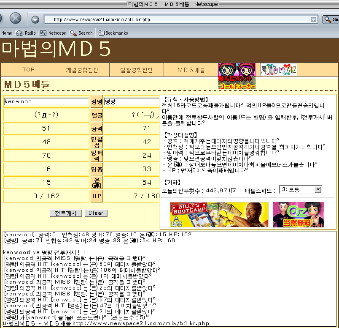This screenshot has height=328, width=339.
Task: Click the second player name field
Action: [x=131, y=101]
